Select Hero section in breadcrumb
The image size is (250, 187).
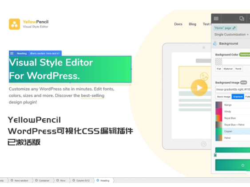click(20, 180)
